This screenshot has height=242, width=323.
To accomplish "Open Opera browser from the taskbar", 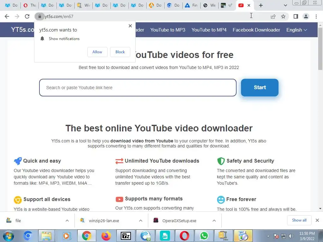I will [x=184, y=236].
